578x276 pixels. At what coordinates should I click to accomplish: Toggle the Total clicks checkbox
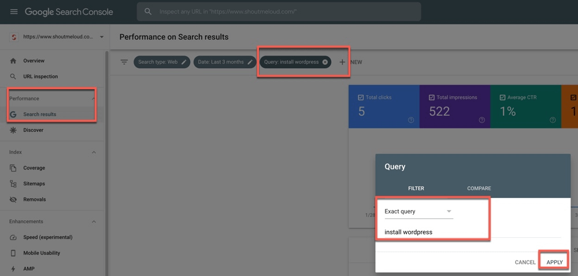[x=361, y=98]
